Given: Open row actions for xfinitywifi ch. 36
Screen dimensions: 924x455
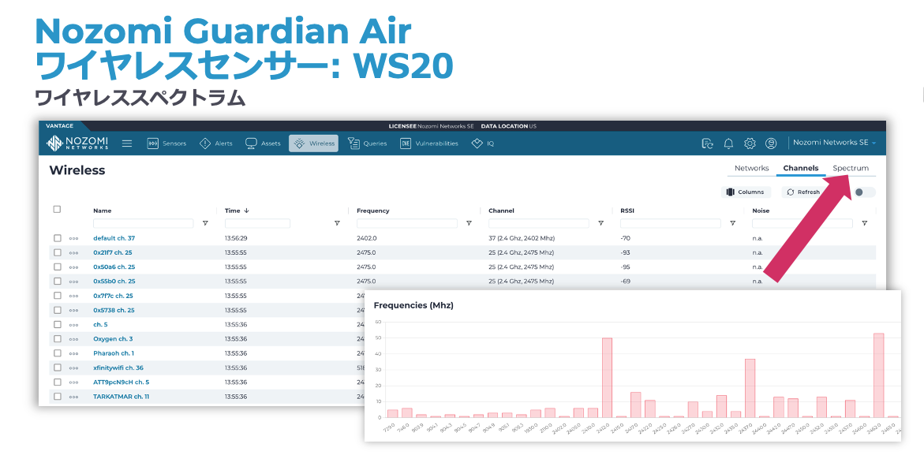Looking at the screenshot, I should [73, 368].
